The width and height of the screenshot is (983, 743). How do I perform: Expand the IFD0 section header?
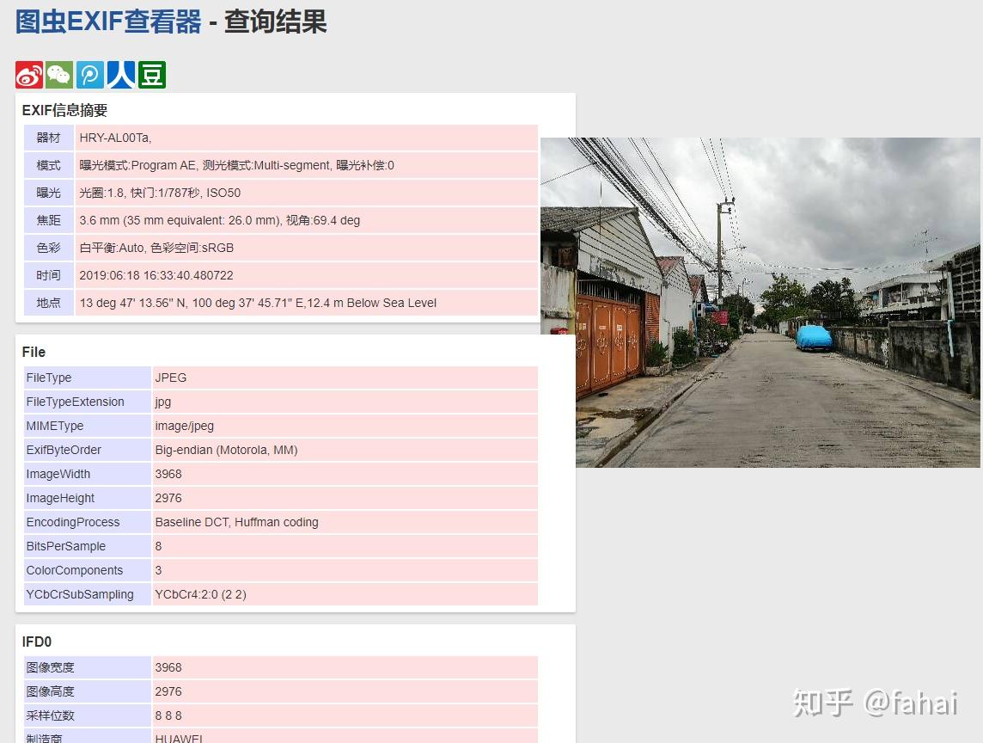tap(36, 642)
